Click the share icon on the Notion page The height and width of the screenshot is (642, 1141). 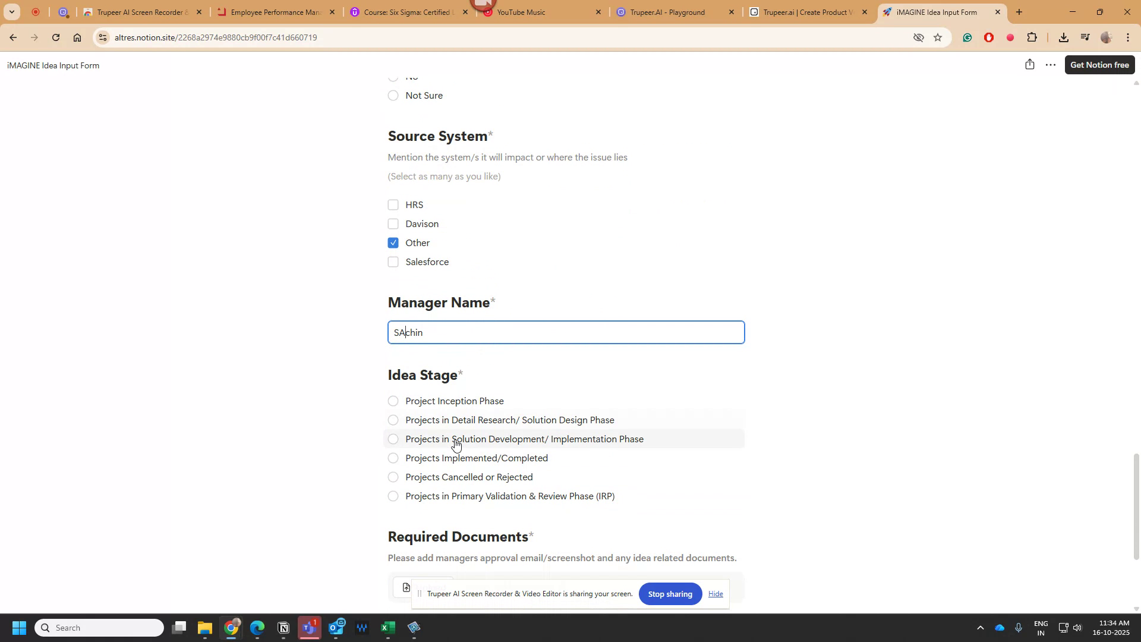pyautogui.click(x=1029, y=65)
